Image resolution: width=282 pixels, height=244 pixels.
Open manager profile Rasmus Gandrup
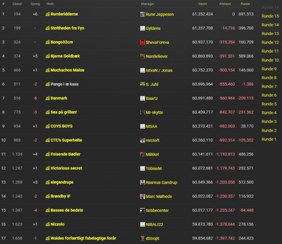tap(162, 182)
